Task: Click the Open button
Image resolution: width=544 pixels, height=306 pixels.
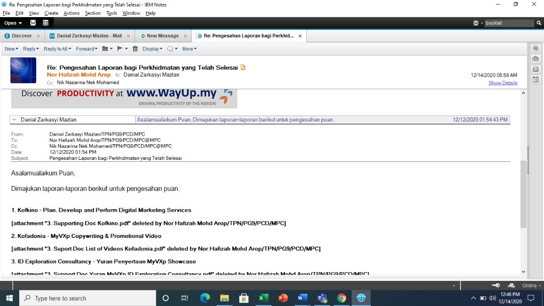Action: click(x=13, y=23)
